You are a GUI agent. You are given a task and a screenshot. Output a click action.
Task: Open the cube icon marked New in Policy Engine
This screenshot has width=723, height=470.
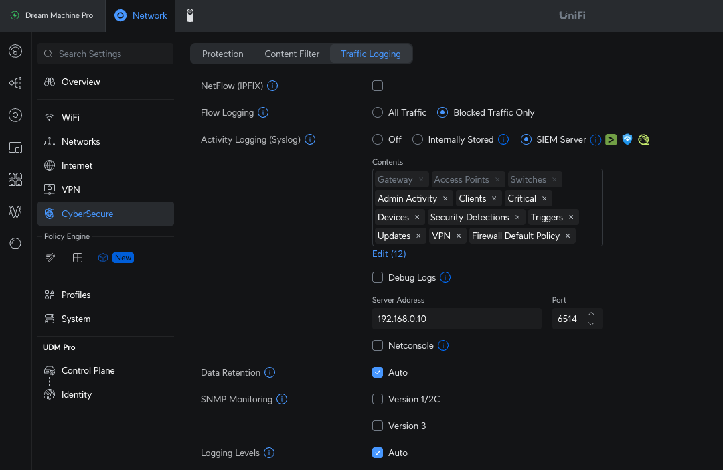coord(103,258)
